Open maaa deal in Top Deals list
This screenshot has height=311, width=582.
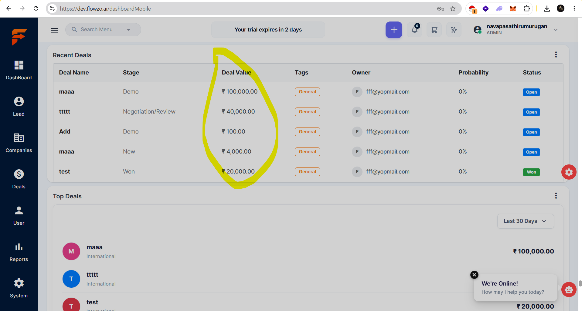pos(308,251)
